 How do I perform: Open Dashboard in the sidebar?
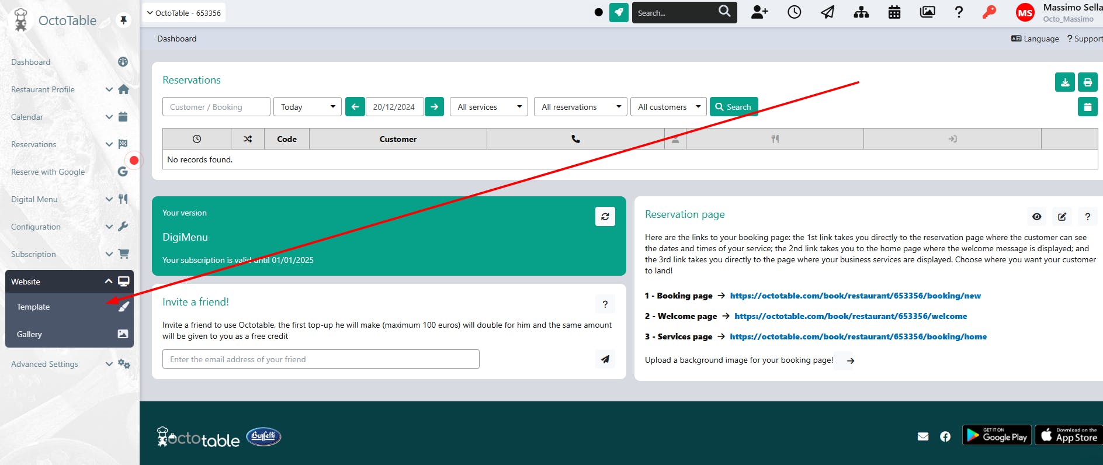[x=70, y=62]
